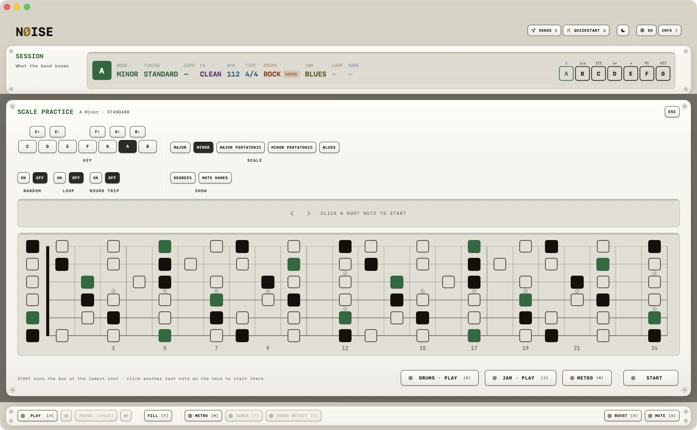Image resolution: width=697 pixels, height=430 pixels.
Task: Trigger a drum FILL in bottom bar
Action: point(158,416)
